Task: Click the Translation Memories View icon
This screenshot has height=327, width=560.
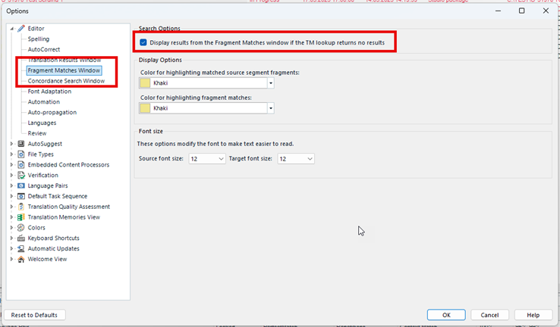Action: click(21, 217)
